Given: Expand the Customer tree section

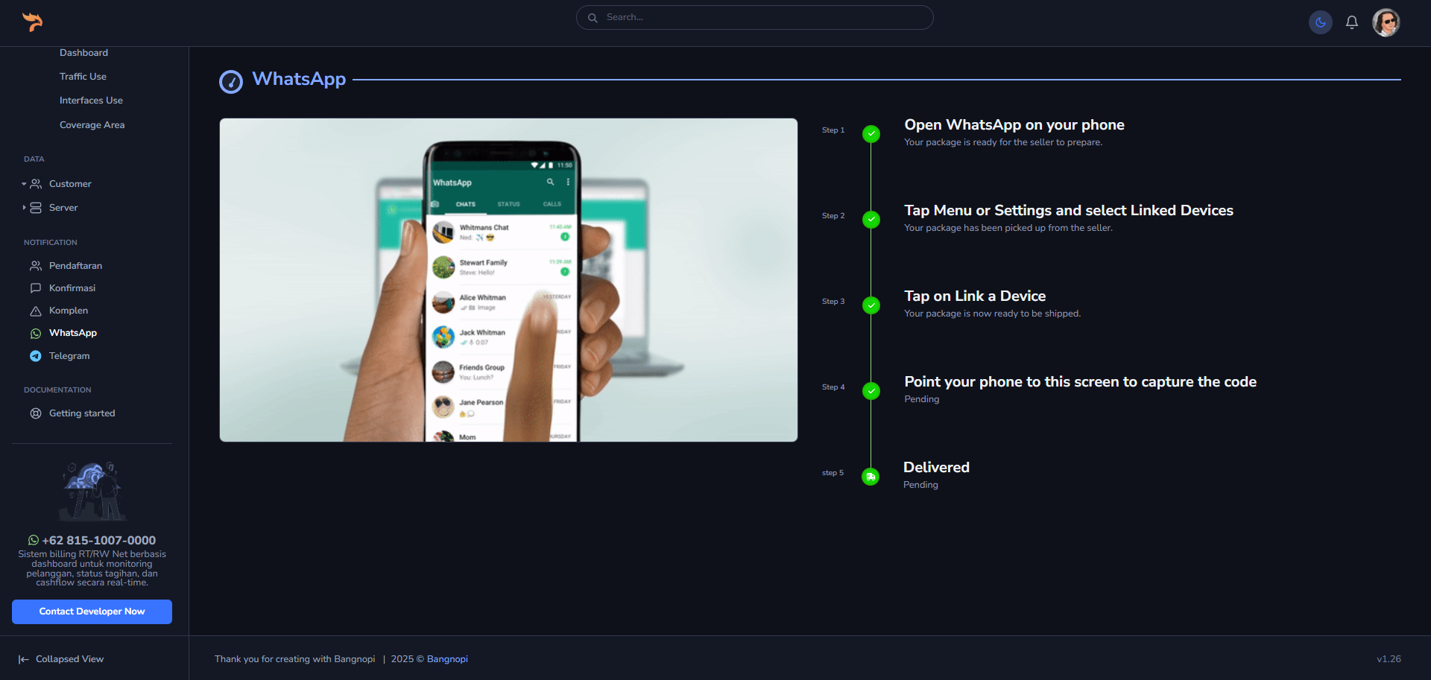Looking at the screenshot, I should [60, 184].
